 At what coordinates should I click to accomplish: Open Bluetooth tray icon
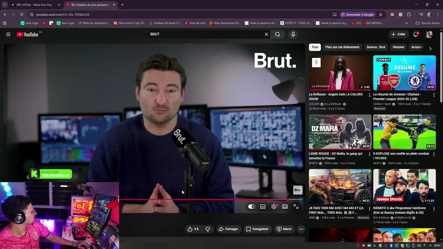tap(391, 246)
